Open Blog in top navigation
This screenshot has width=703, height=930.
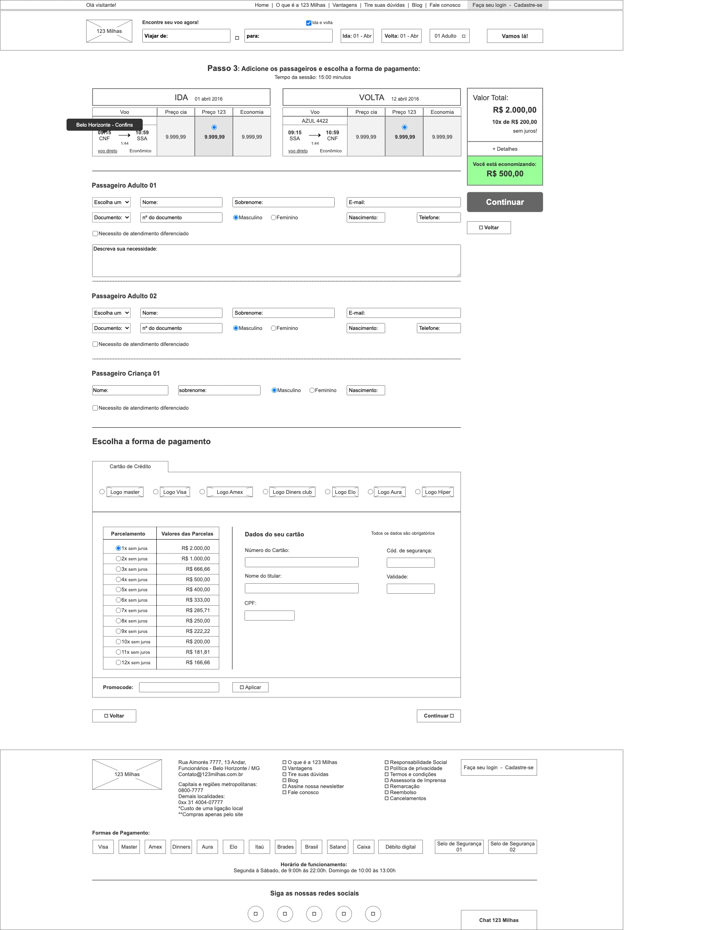pyautogui.click(x=417, y=5)
